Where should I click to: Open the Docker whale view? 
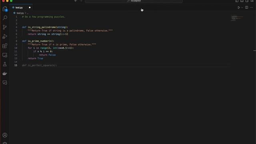pyautogui.click(x=5, y=74)
